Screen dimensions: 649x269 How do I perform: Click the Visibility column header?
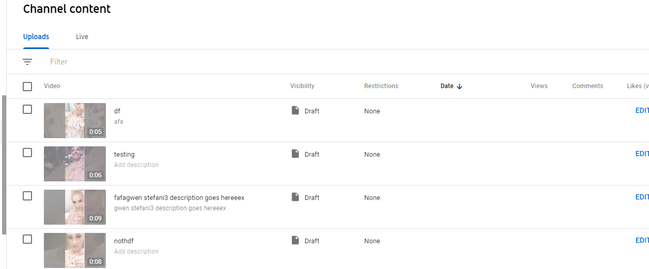click(302, 86)
